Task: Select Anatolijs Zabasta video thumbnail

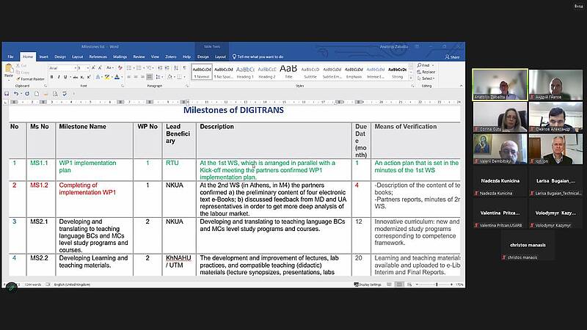Action: click(500, 84)
